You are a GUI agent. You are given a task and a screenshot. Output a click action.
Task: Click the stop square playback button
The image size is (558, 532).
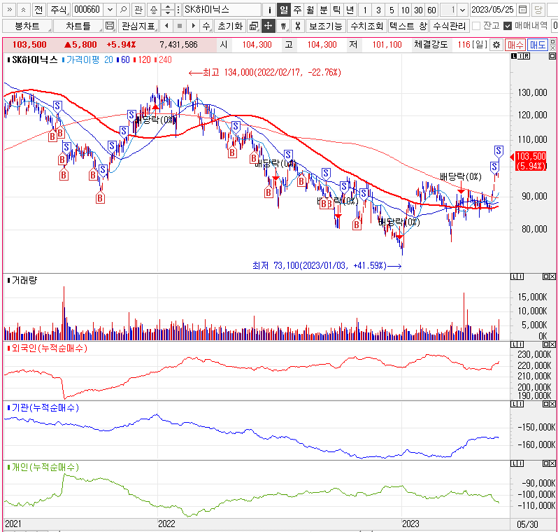click(180, 26)
